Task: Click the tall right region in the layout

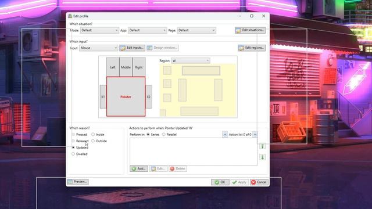Action: [x=218, y=90]
